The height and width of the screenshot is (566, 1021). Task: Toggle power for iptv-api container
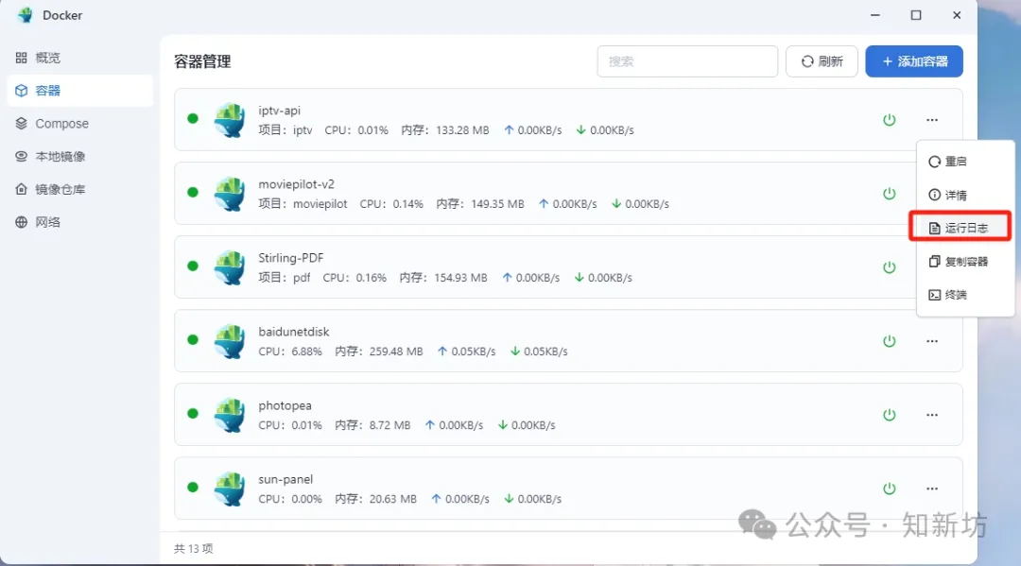pos(889,120)
